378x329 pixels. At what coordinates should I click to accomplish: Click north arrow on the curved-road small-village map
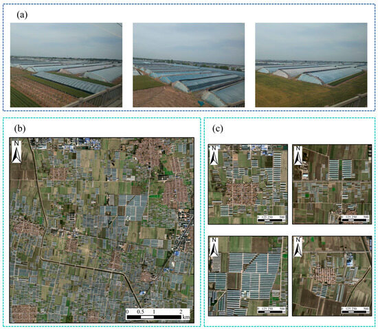click(298, 247)
